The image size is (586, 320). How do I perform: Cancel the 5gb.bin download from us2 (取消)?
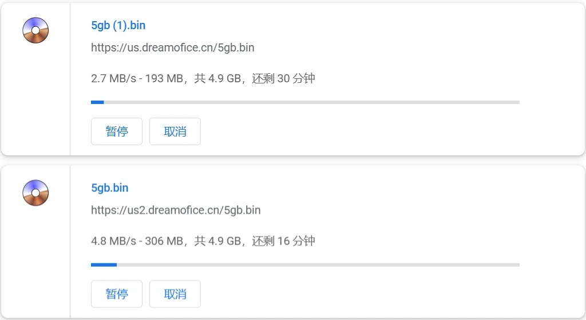[175, 294]
